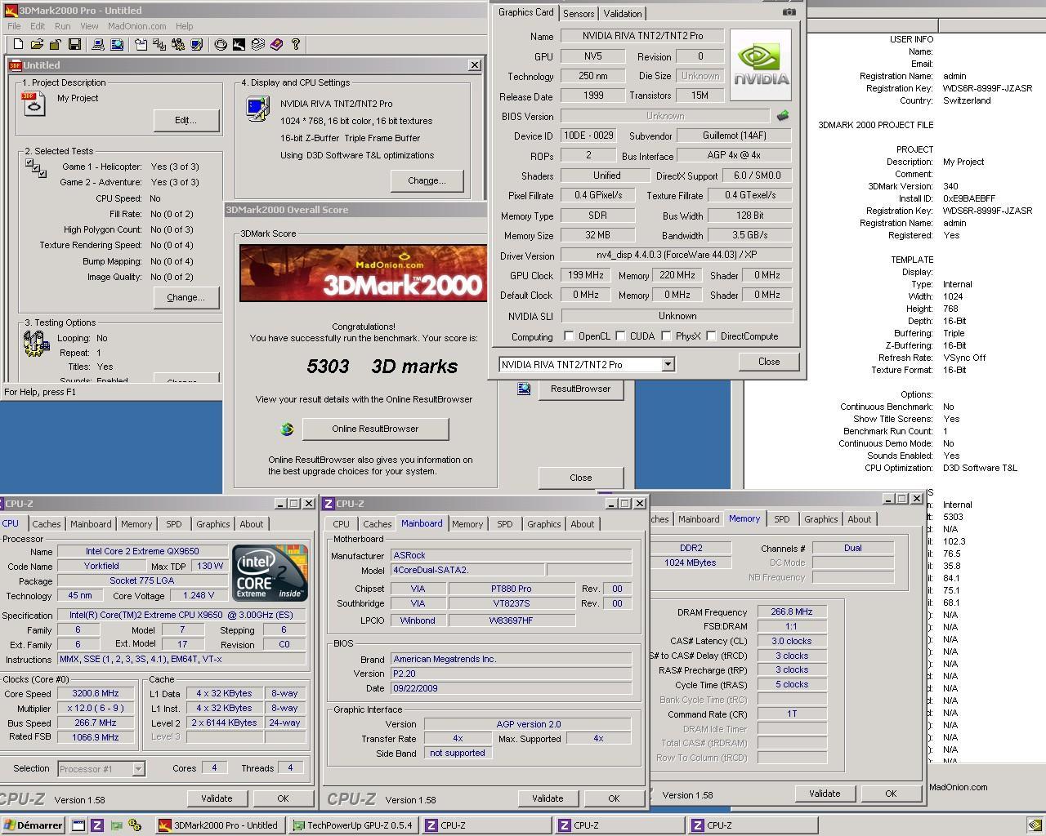Image resolution: width=1046 pixels, height=836 pixels.
Task: Click the purple help book toolbar icon
Action: 276,44
